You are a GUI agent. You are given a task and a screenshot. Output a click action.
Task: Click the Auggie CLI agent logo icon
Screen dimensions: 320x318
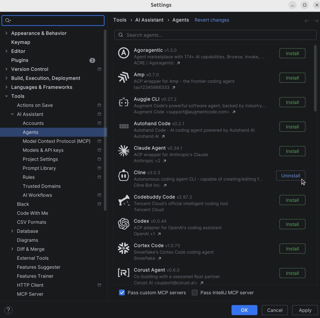(x=123, y=102)
